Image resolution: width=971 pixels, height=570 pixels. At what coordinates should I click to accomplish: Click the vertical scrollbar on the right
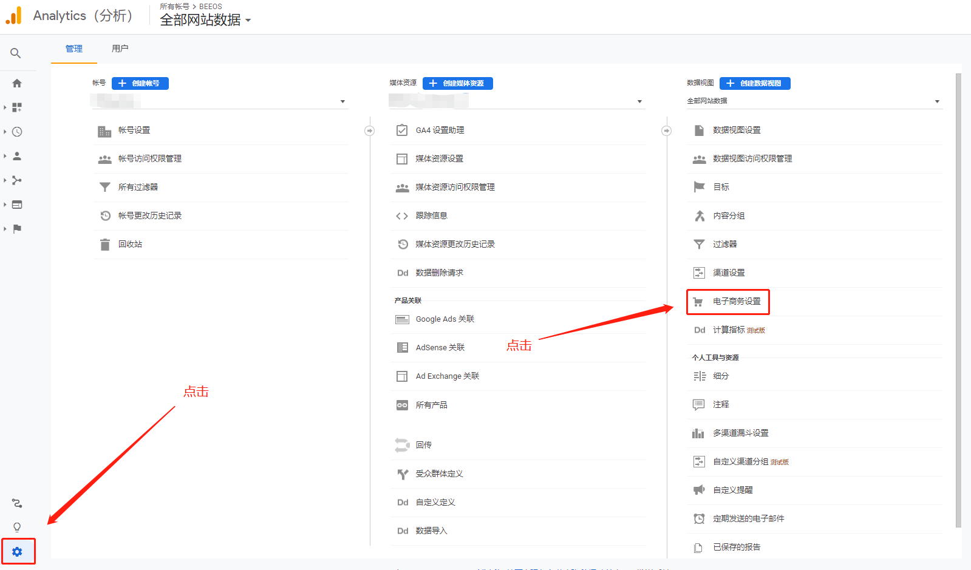click(958, 300)
